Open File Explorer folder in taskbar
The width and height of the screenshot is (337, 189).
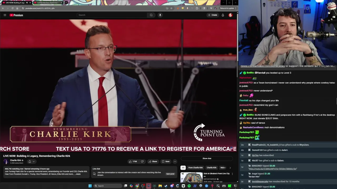160,186
